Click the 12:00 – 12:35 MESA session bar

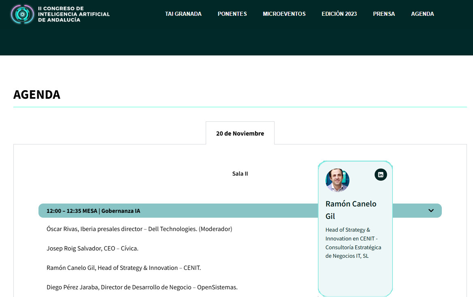coord(240,210)
